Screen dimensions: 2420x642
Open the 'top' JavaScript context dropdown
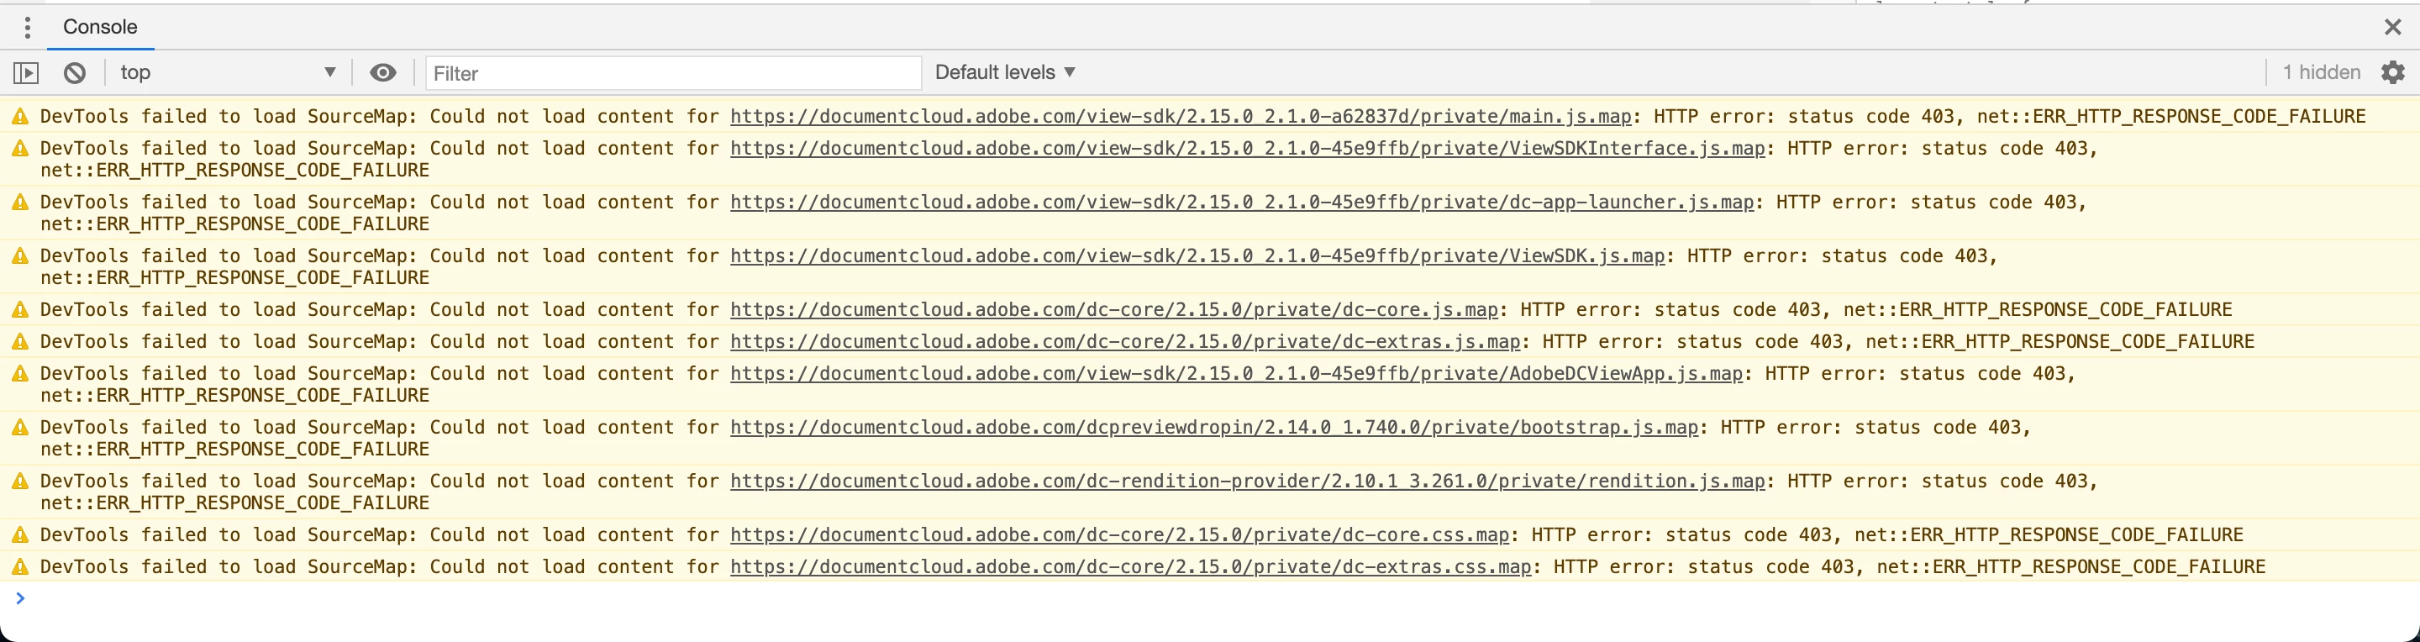(x=228, y=72)
